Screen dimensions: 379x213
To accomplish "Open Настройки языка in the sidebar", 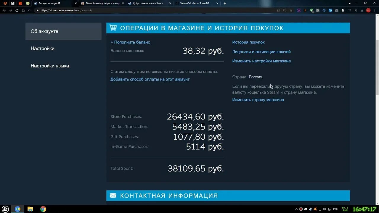I will pyautogui.click(x=50, y=66).
